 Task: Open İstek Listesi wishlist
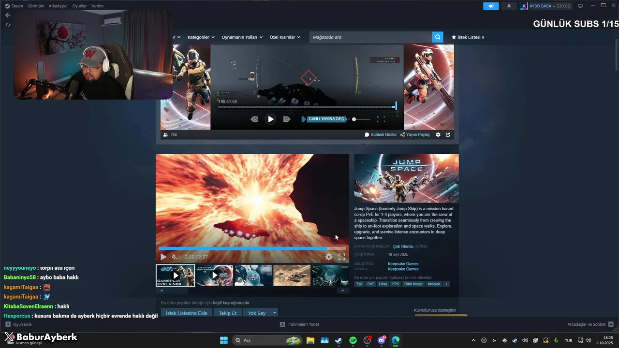(468, 37)
